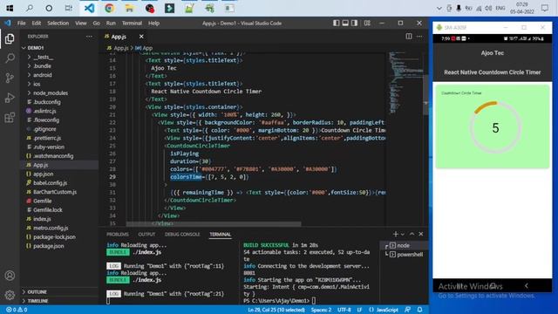Open the Run menu
The image size is (558, 314).
pos(111,24)
